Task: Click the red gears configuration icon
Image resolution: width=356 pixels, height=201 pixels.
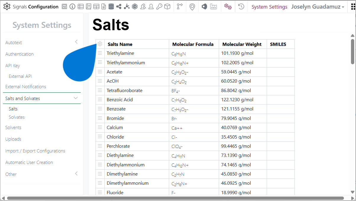Action: [x=228, y=6]
